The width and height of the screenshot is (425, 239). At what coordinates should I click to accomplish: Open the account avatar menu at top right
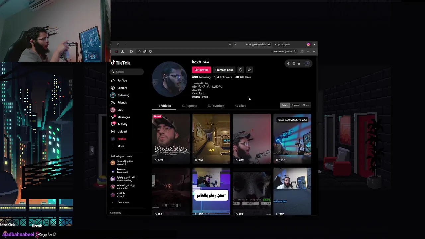pyautogui.click(x=307, y=64)
